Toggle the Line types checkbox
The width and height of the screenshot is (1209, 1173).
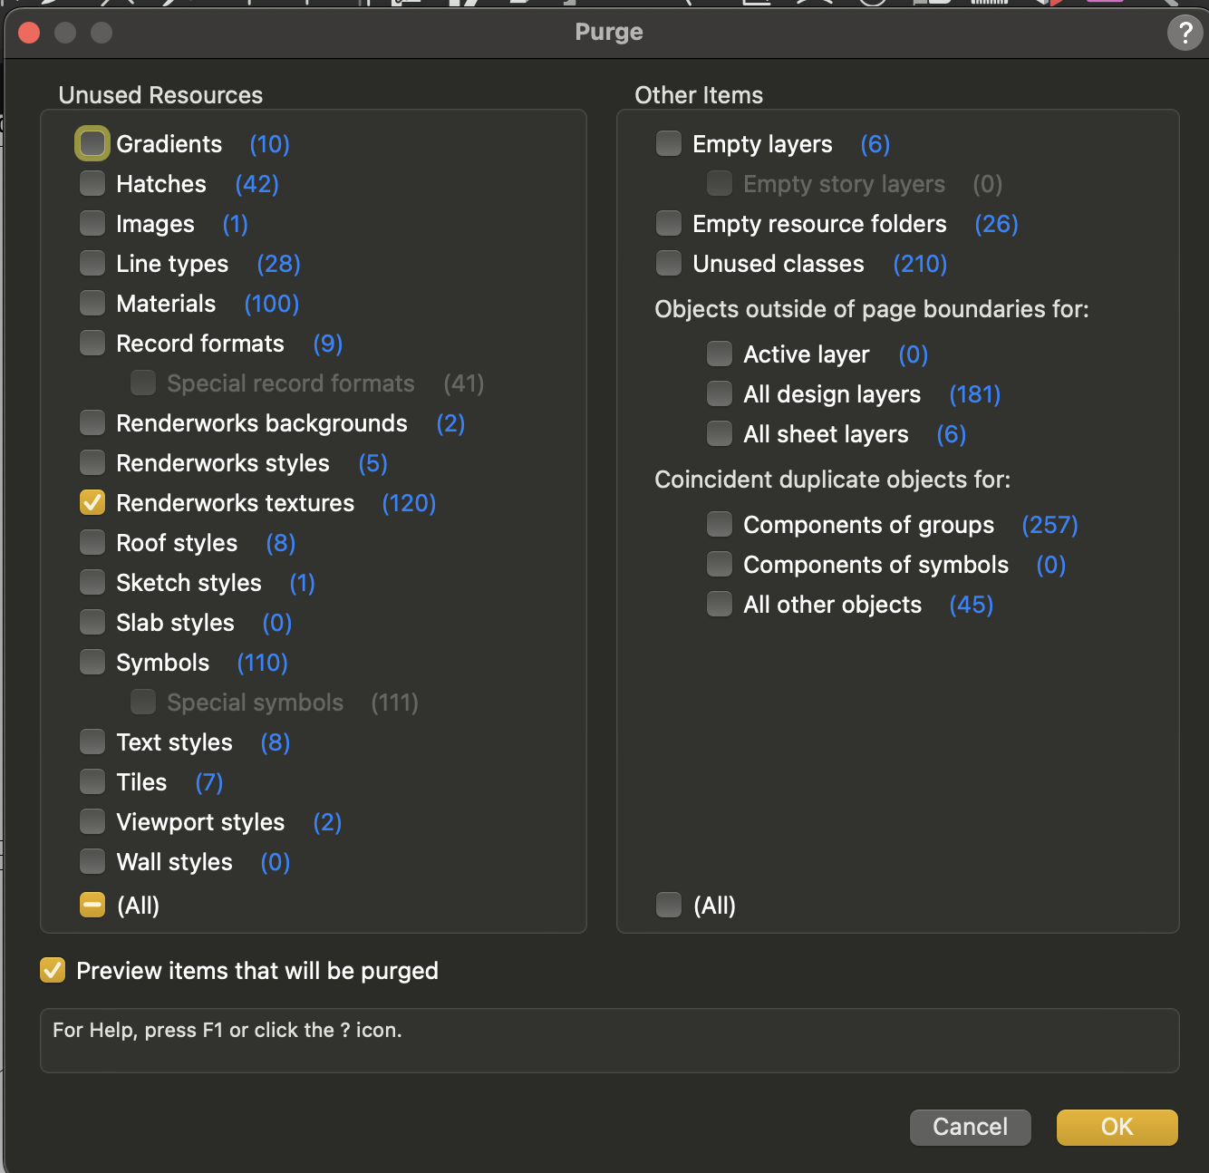92,264
